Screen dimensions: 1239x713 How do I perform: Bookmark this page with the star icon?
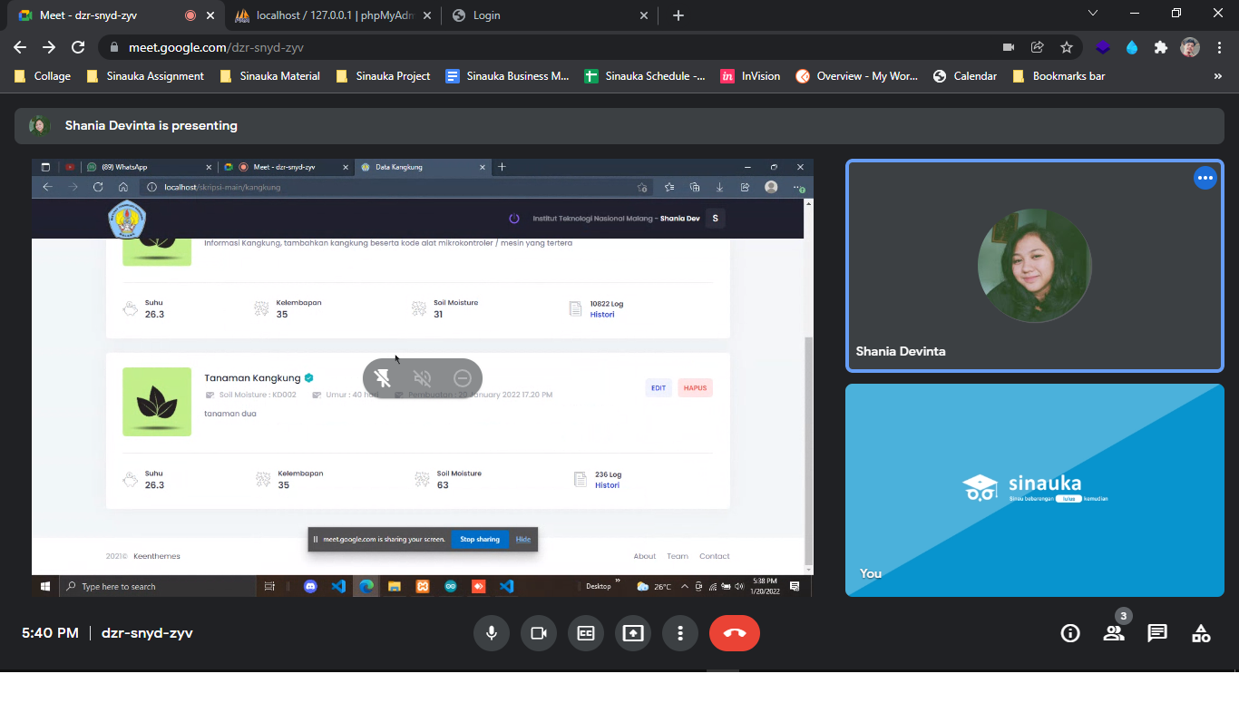(1067, 47)
